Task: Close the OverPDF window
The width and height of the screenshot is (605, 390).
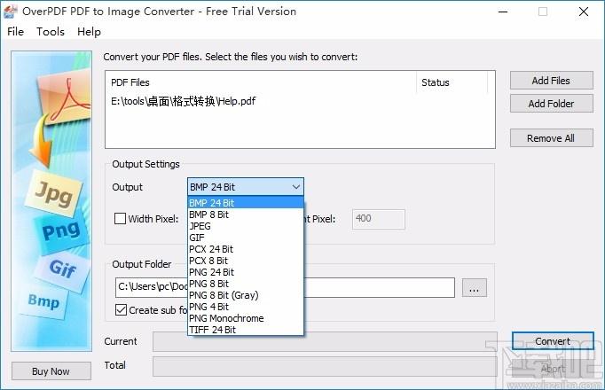Action: (584, 12)
